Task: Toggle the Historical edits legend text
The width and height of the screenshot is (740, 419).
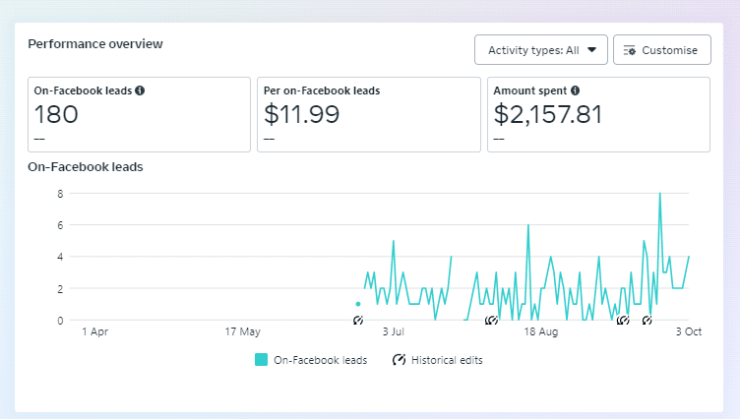Action: pyautogui.click(x=447, y=360)
